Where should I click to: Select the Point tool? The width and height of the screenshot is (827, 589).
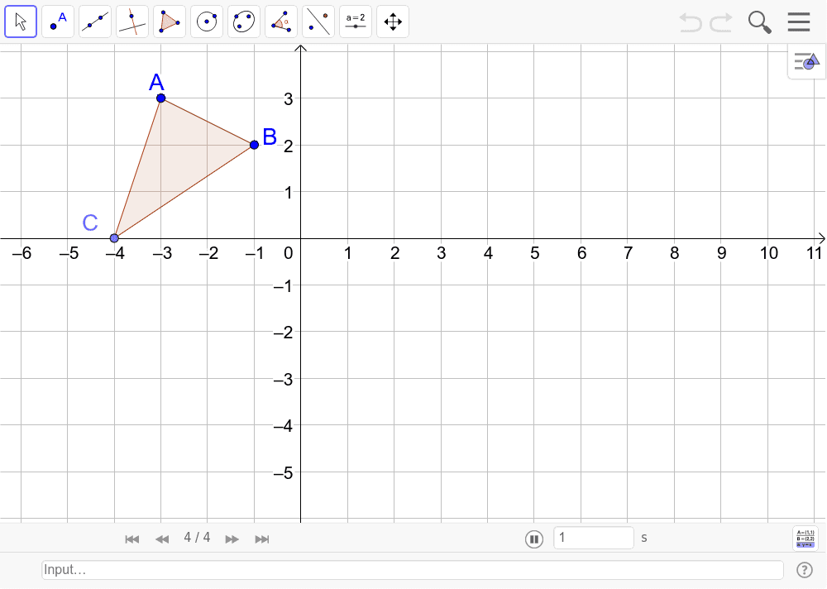(x=57, y=22)
